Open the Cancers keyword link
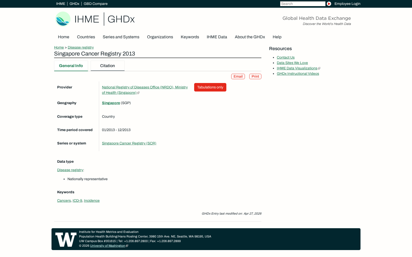Image resolution: width=412 pixels, height=257 pixels. [x=64, y=200]
